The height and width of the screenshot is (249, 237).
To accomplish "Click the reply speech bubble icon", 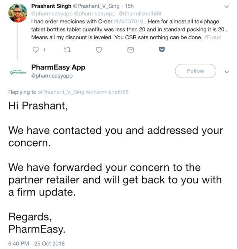I will 36,49.
